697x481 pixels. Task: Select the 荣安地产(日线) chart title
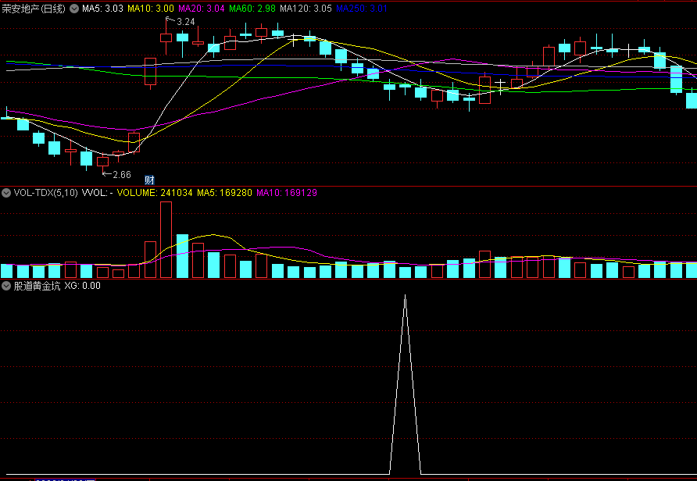click(x=34, y=9)
